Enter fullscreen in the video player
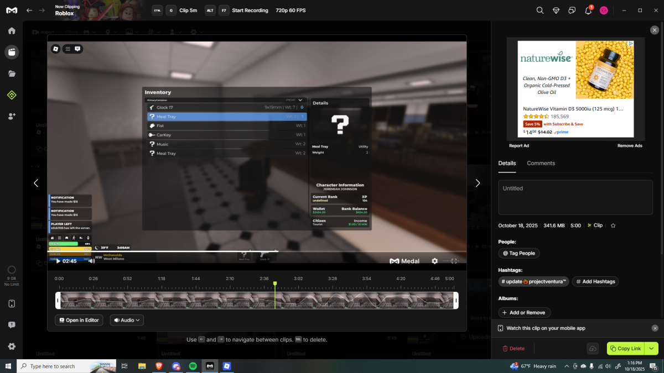Image resolution: width=664 pixels, height=373 pixels. pyautogui.click(x=454, y=261)
